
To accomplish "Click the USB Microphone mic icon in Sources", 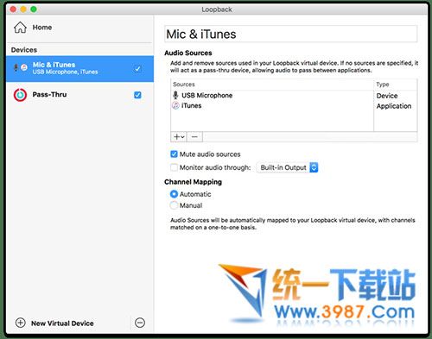I will (x=175, y=95).
